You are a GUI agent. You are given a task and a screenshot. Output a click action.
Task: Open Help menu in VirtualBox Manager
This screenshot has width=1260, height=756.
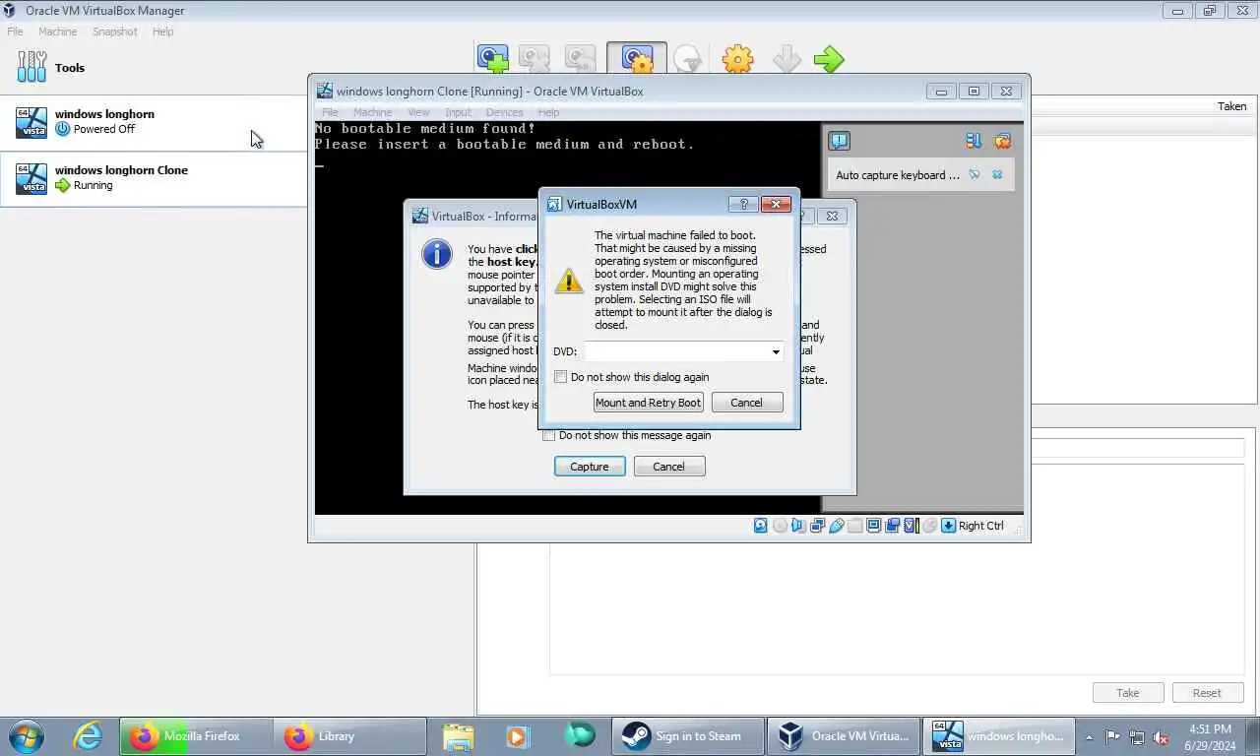(x=163, y=31)
